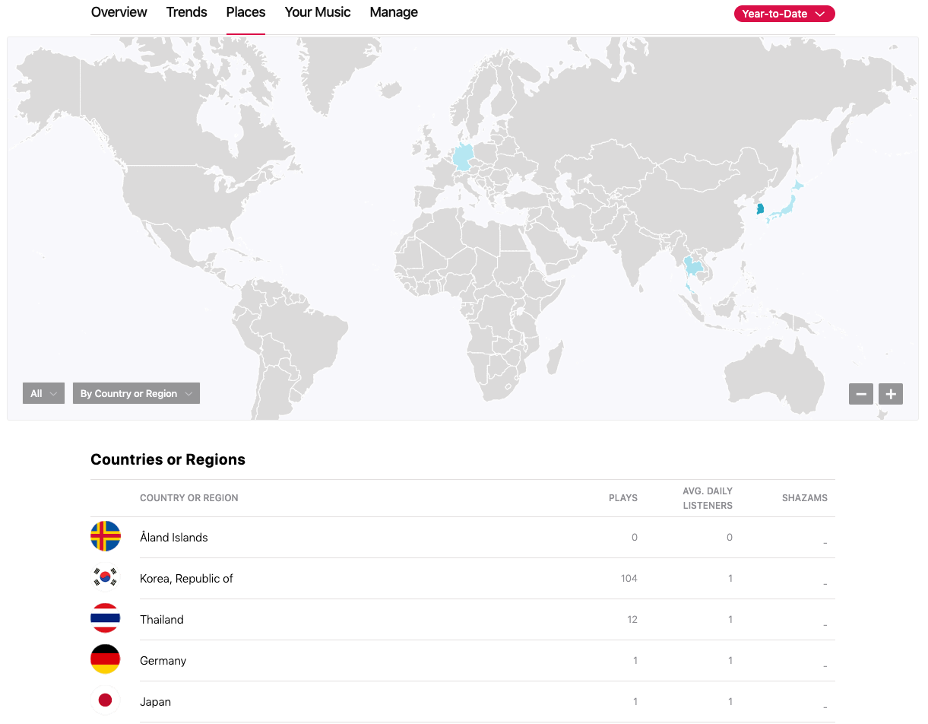Select Japan in the countries table

click(155, 701)
